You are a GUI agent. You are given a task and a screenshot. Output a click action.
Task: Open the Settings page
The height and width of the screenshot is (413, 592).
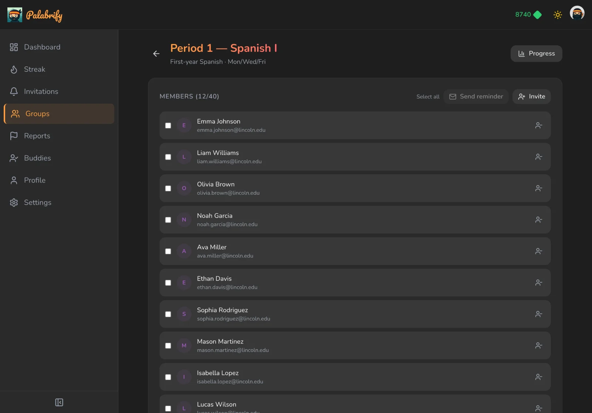pos(59,202)
